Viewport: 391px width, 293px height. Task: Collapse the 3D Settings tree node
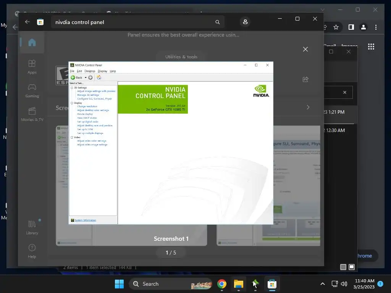(x=72, y=88)
